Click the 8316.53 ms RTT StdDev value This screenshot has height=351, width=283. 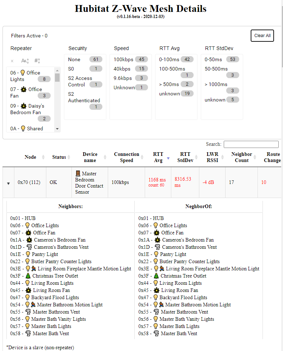coord(183,182)
